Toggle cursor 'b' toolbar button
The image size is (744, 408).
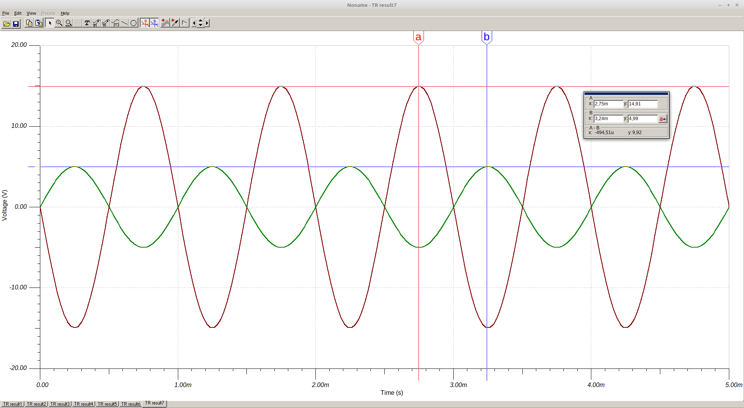(155, 23)
